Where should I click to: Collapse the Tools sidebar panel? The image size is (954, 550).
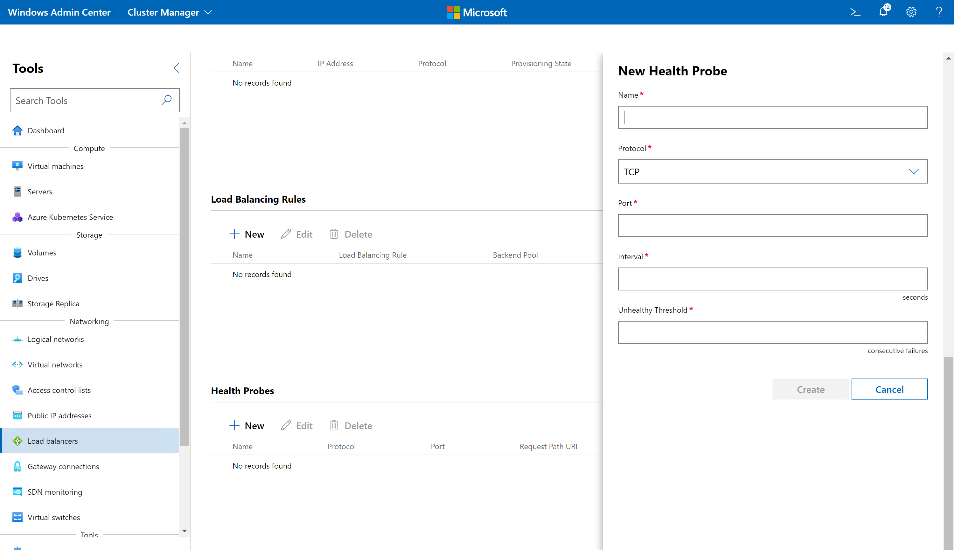176,68
